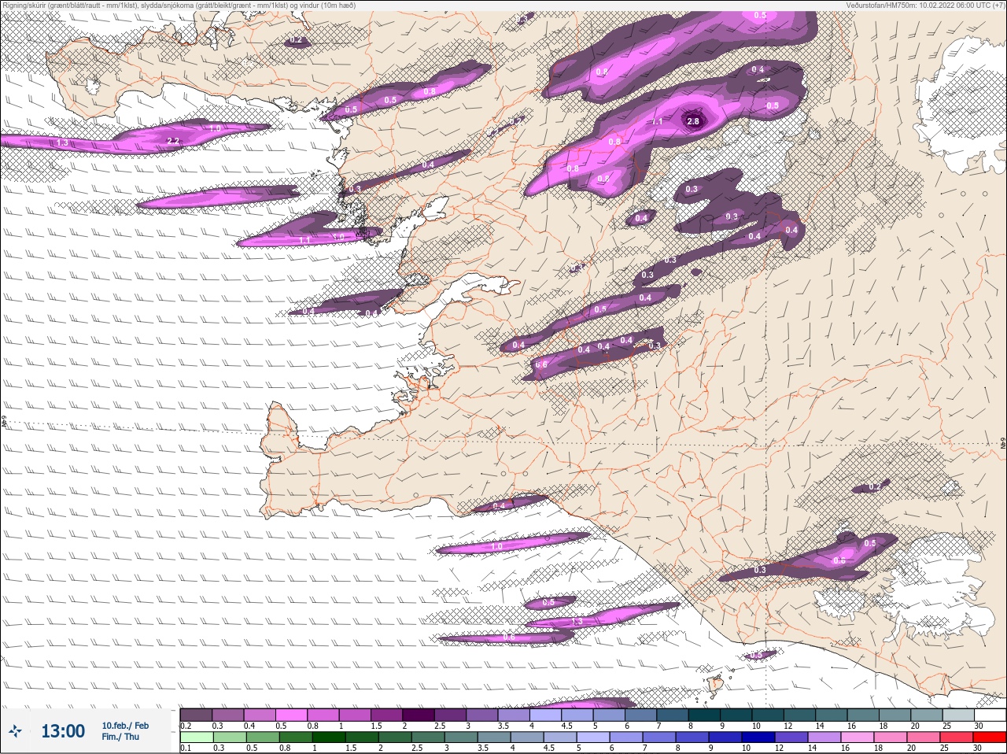Pick the upper legend swatch labeled 10
The image size is (1007, 754).
(769, 715)
